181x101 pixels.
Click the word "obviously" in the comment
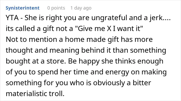click(x=109, y=83)
